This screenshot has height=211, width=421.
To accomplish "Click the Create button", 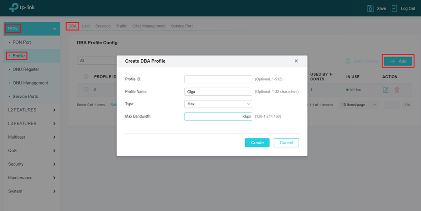I will (257, 143).
